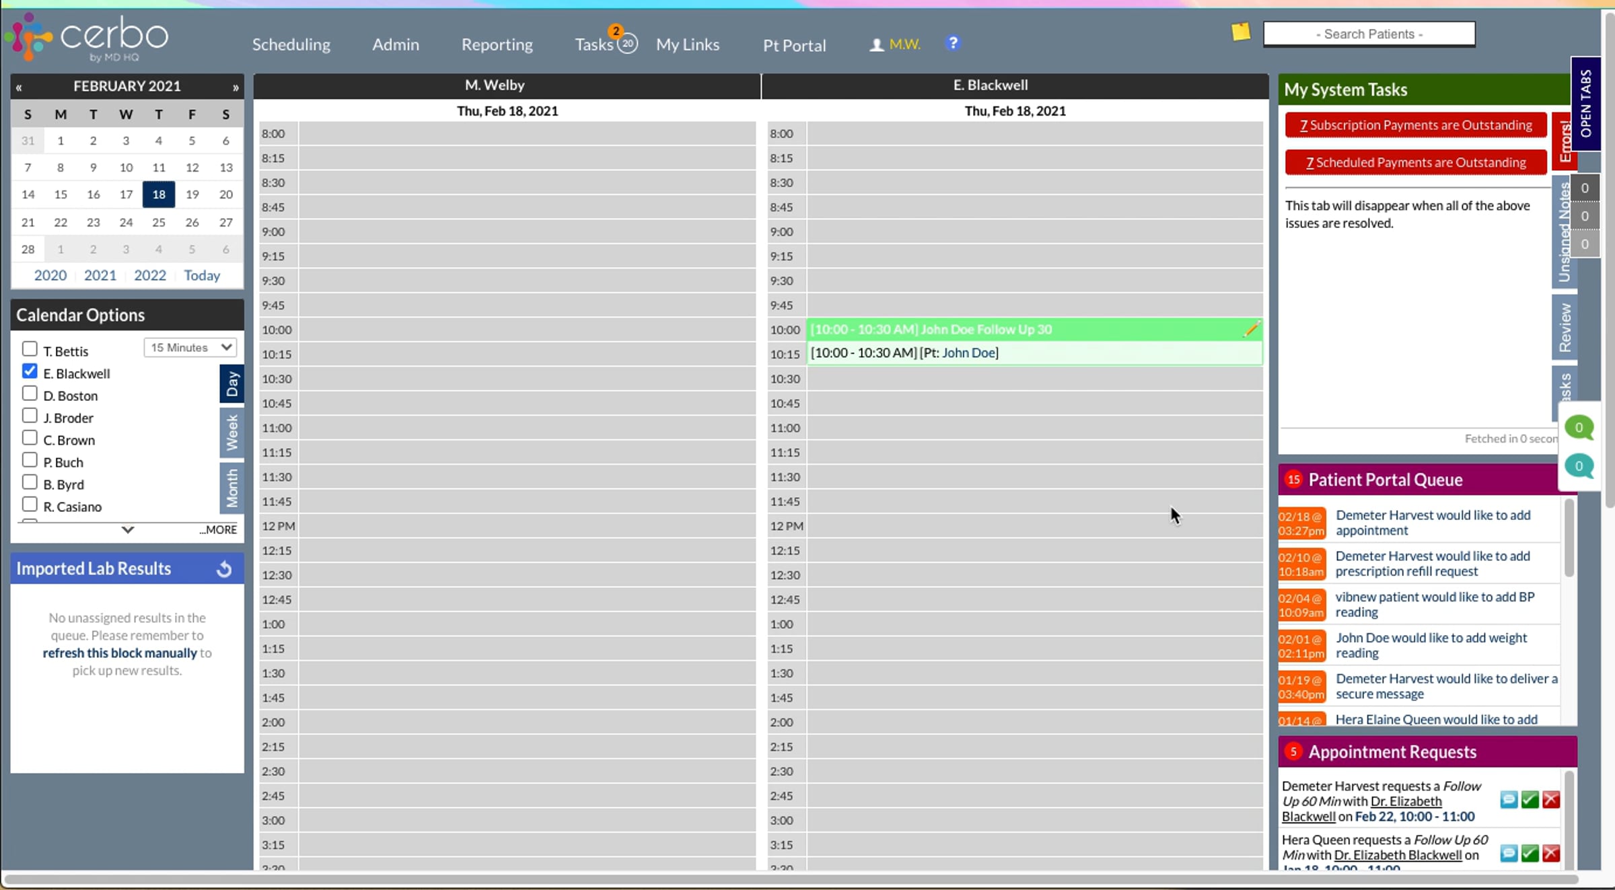Jump calendar to Today
The width and height of the screenshot is (1615, 890).
202,275
